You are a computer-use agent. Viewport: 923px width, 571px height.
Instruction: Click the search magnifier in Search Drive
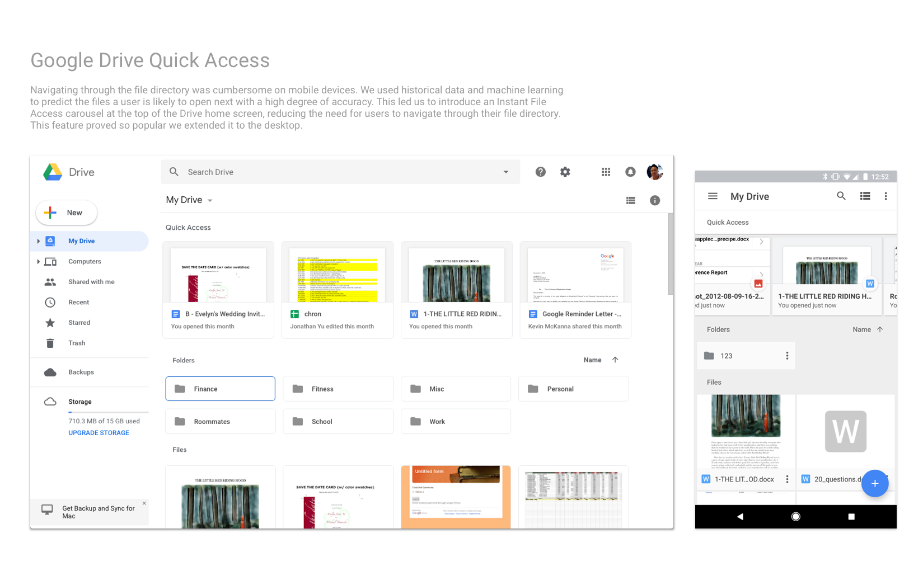click(x=174, y=172)
